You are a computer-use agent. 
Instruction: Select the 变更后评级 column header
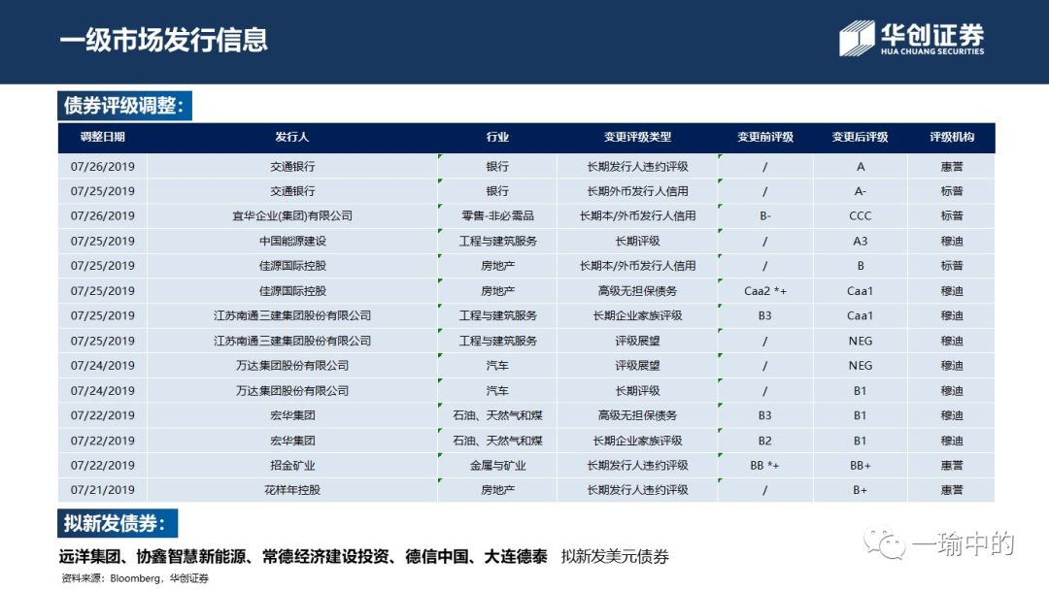[860, 137]
